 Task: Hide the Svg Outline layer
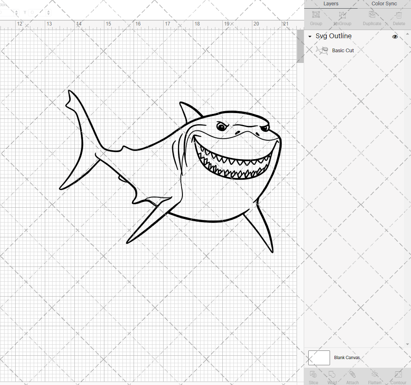tap(395, 37)
